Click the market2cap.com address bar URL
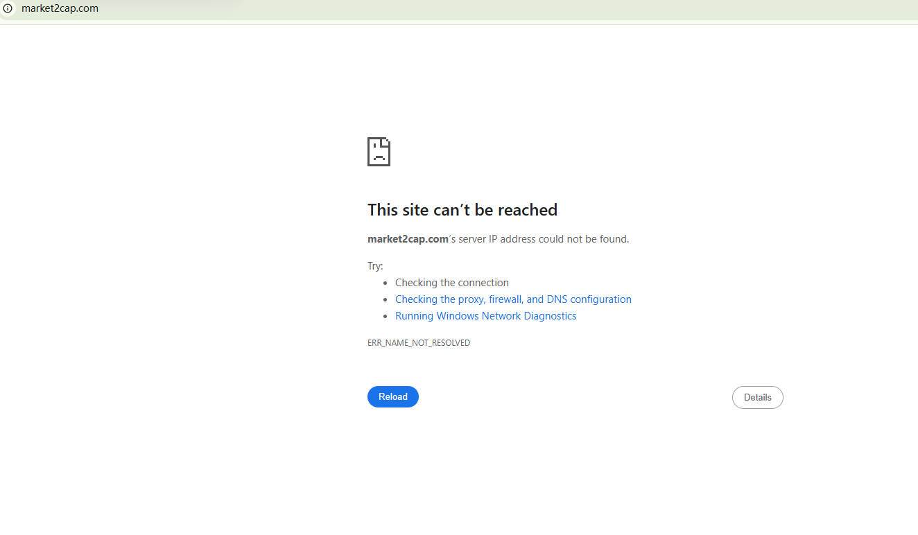918x535 pixels. pyautogui.click(x=60, y=9)
